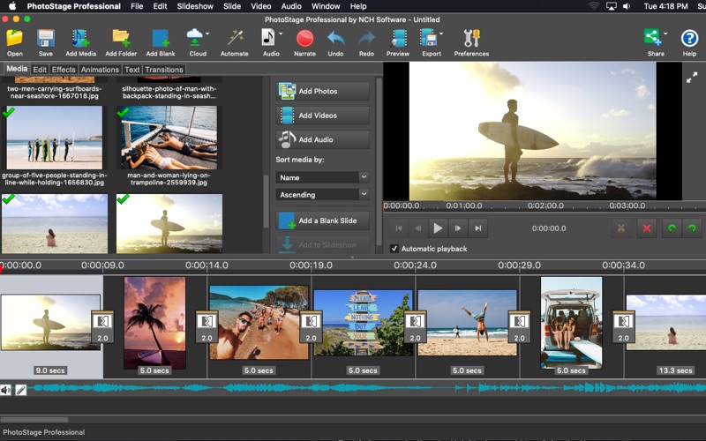Open the Sort media by Name dropdown
706x441 pixels.
pos(322,177)
